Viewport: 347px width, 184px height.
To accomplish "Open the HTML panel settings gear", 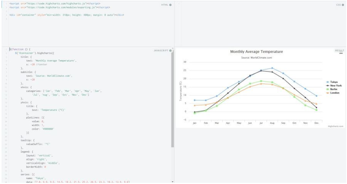I will click(171, 5).
